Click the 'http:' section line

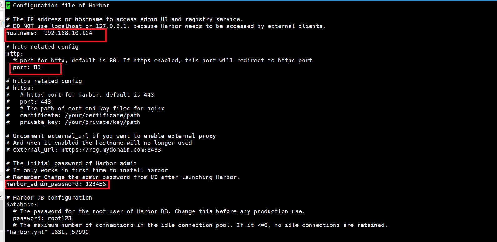(x=15, y=54)
